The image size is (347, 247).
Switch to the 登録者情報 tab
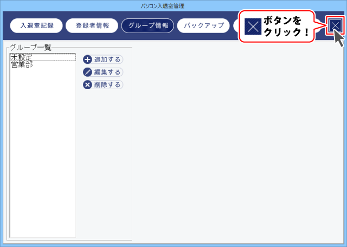click(x=92, y=25)
